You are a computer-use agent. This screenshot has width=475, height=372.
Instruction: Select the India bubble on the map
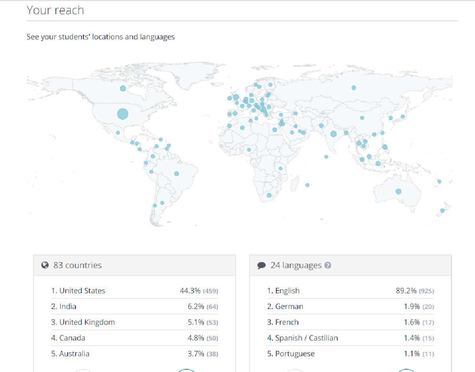[x=334, y=134]
